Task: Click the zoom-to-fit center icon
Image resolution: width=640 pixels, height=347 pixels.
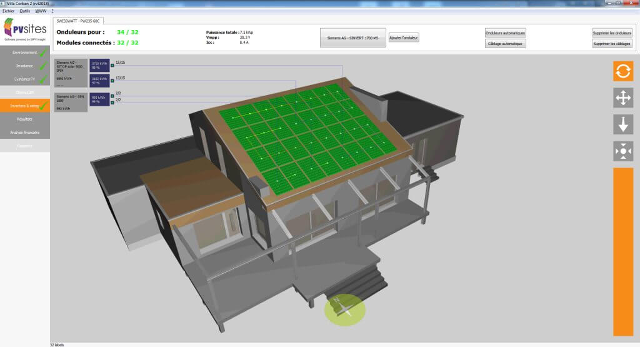Action: [x=623, y=151]
